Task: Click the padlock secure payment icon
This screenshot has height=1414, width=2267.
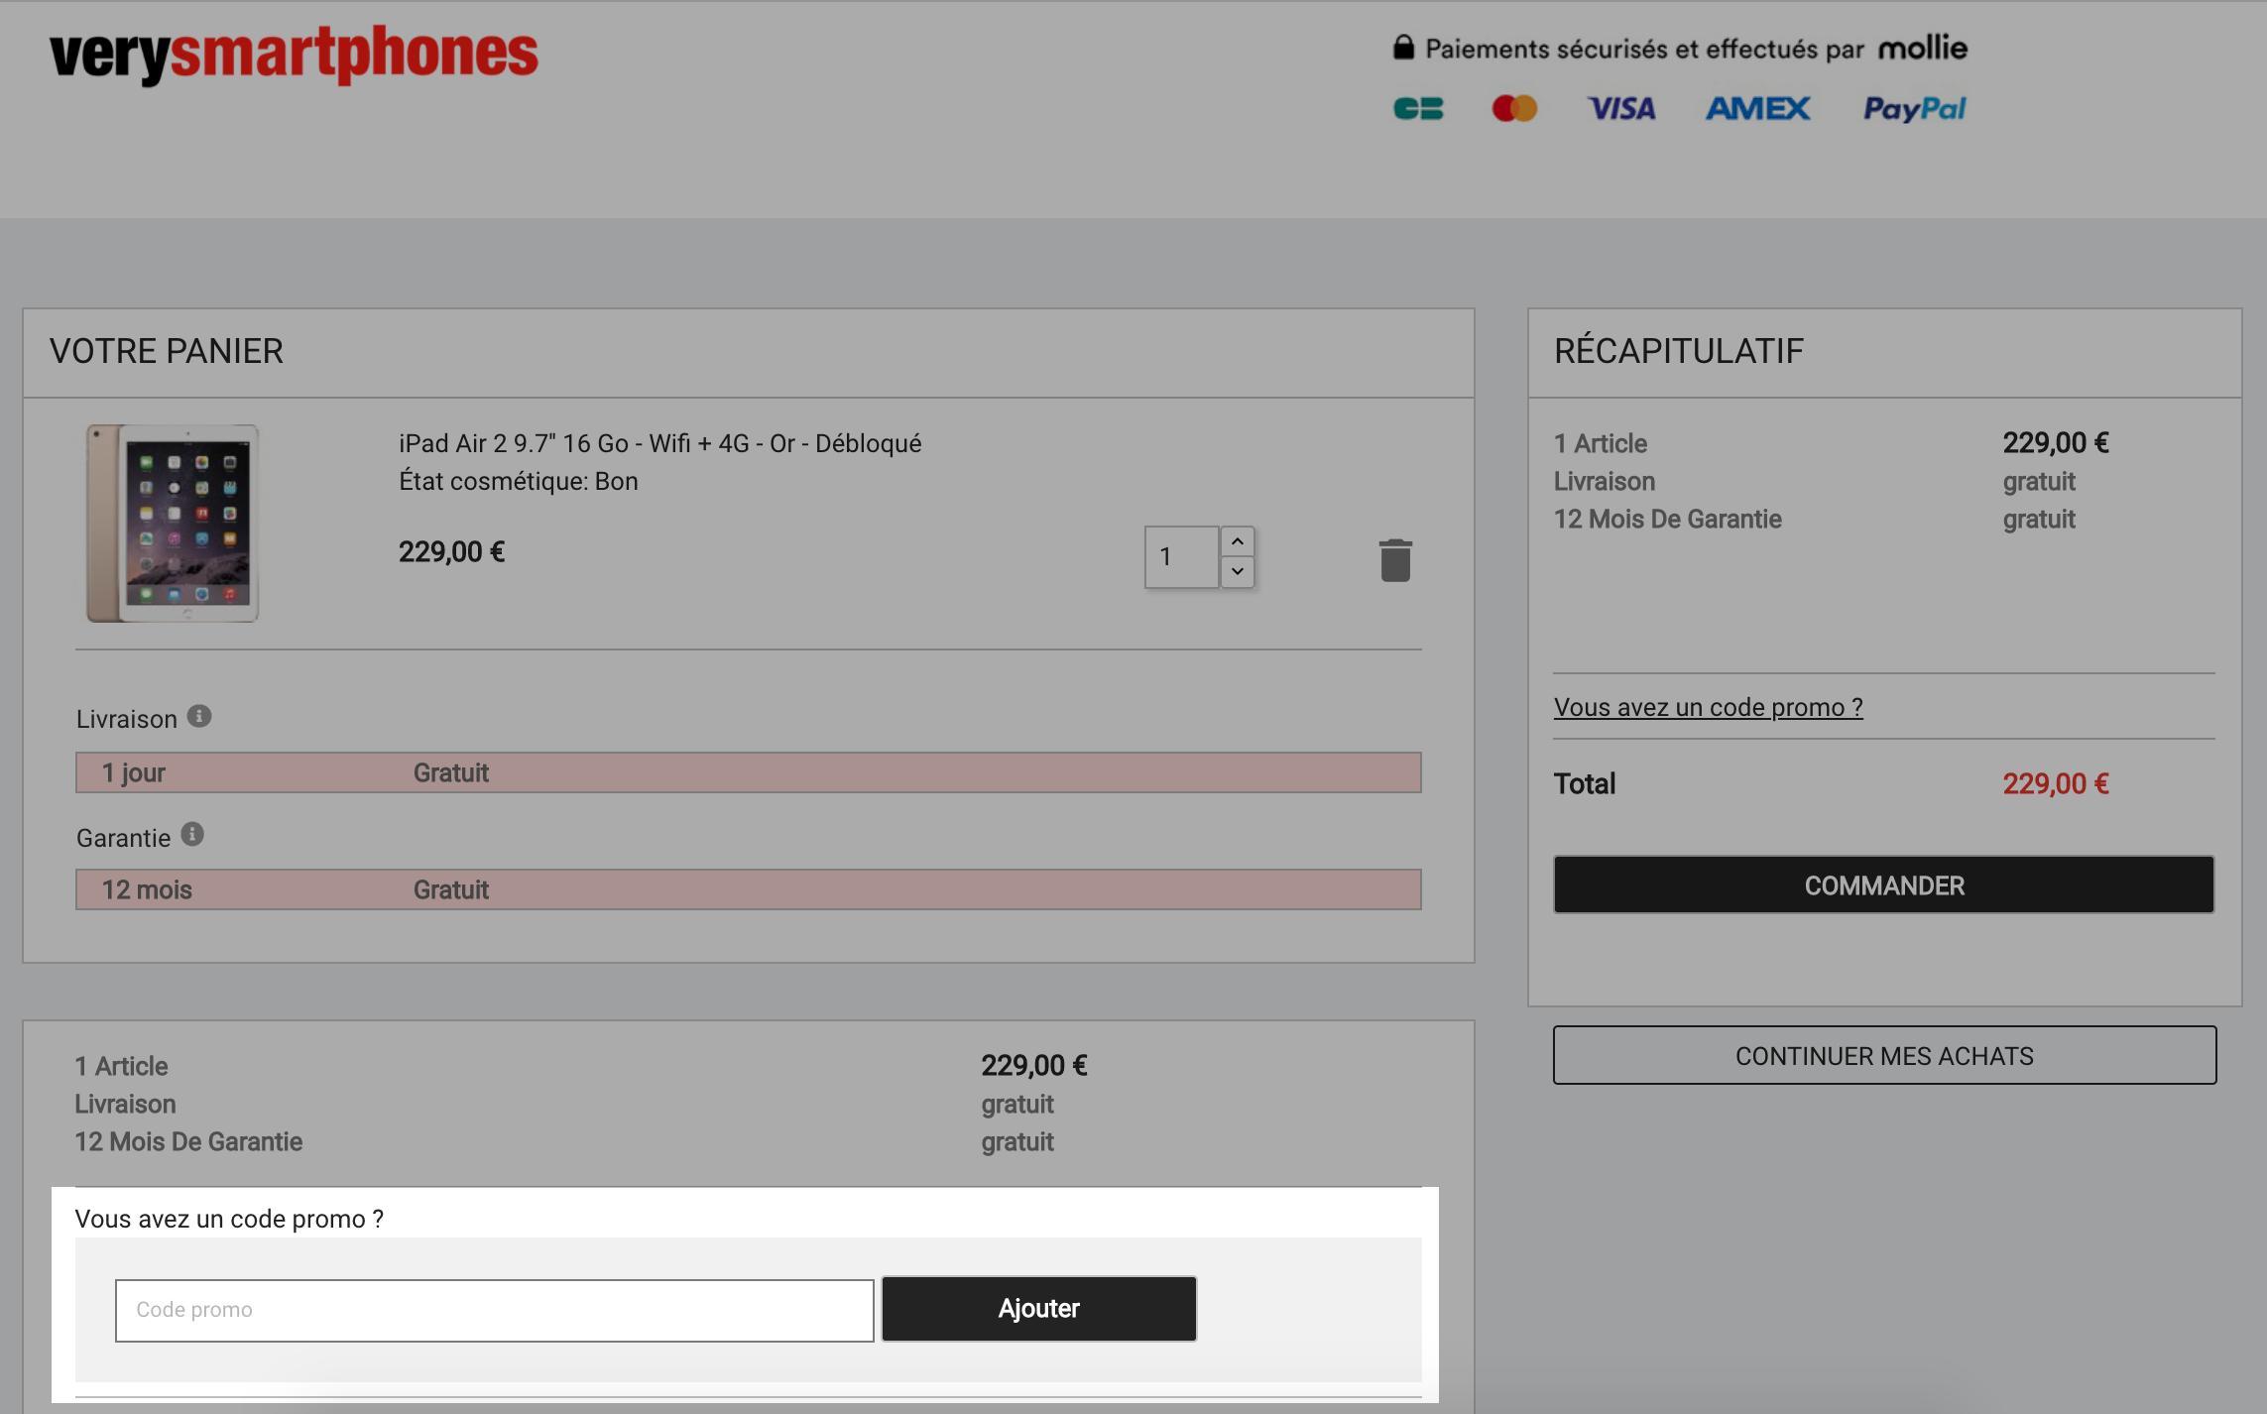Action: point(1403,48)
